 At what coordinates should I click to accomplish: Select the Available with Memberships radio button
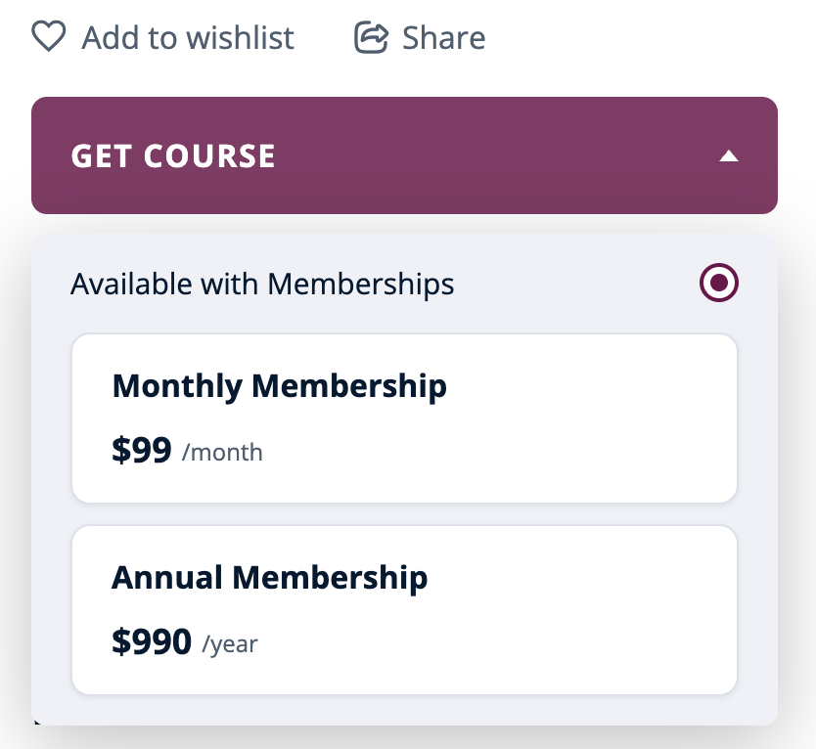coord(719,284)
